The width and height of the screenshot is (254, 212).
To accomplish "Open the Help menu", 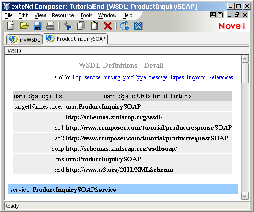I will (x=127, y=15).
